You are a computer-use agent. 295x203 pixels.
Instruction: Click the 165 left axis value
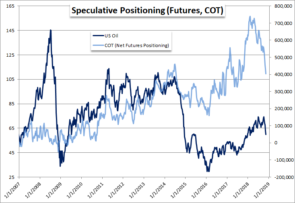coord(10,6)
